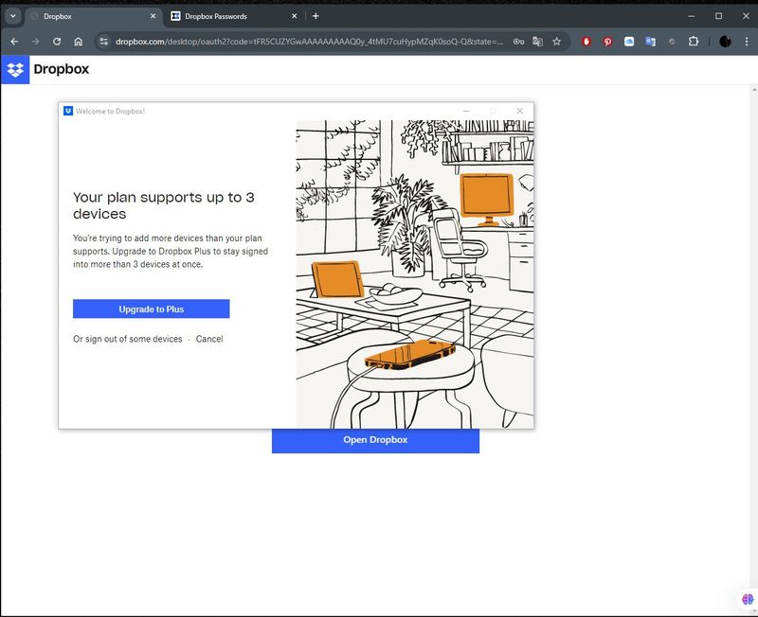Open the saved password key icon
758x617 pixels.
click(518, 42)
